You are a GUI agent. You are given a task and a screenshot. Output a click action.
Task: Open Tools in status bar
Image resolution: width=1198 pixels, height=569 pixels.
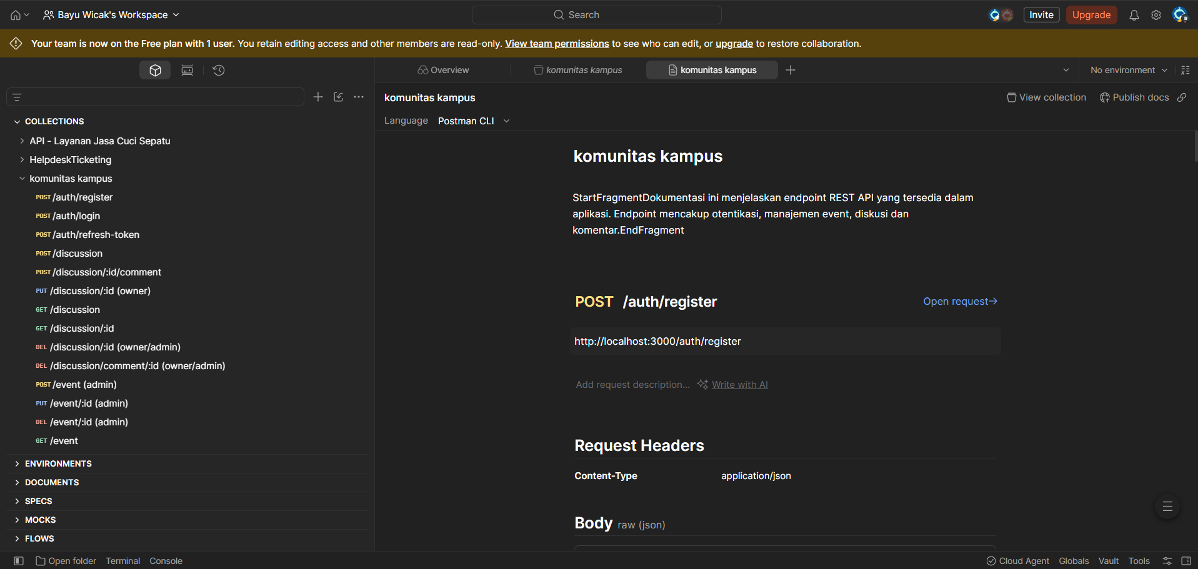click(x=1139, y=561)
